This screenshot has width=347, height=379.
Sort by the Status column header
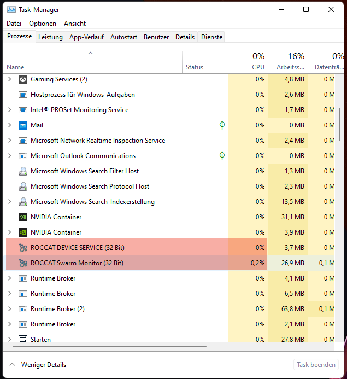[205, 62]
